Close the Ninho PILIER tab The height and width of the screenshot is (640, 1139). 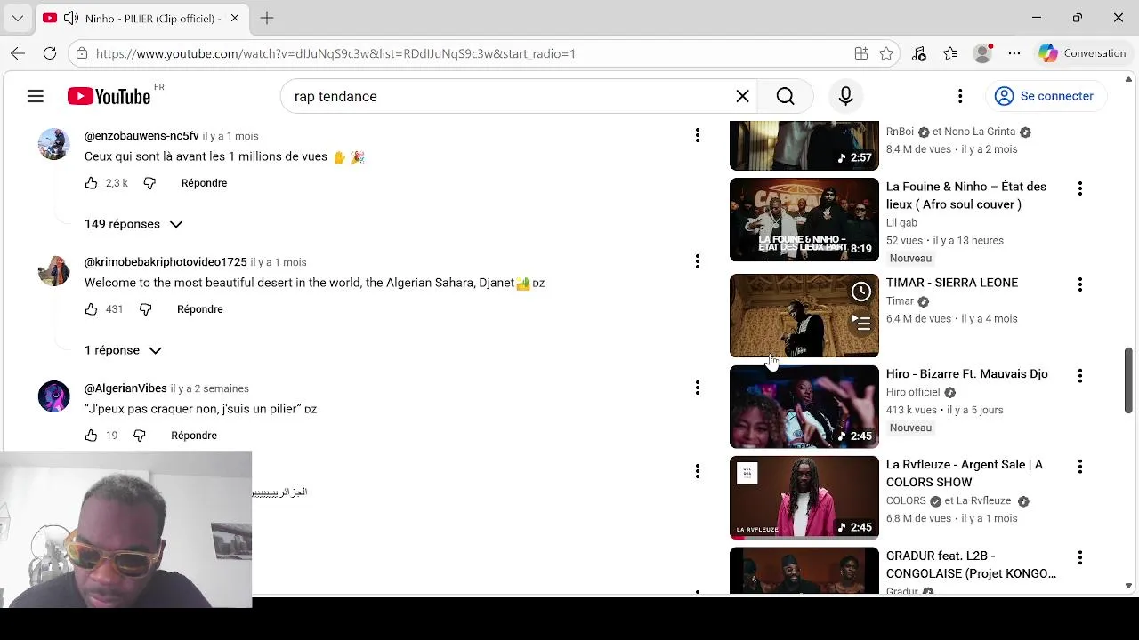point(235,18)
